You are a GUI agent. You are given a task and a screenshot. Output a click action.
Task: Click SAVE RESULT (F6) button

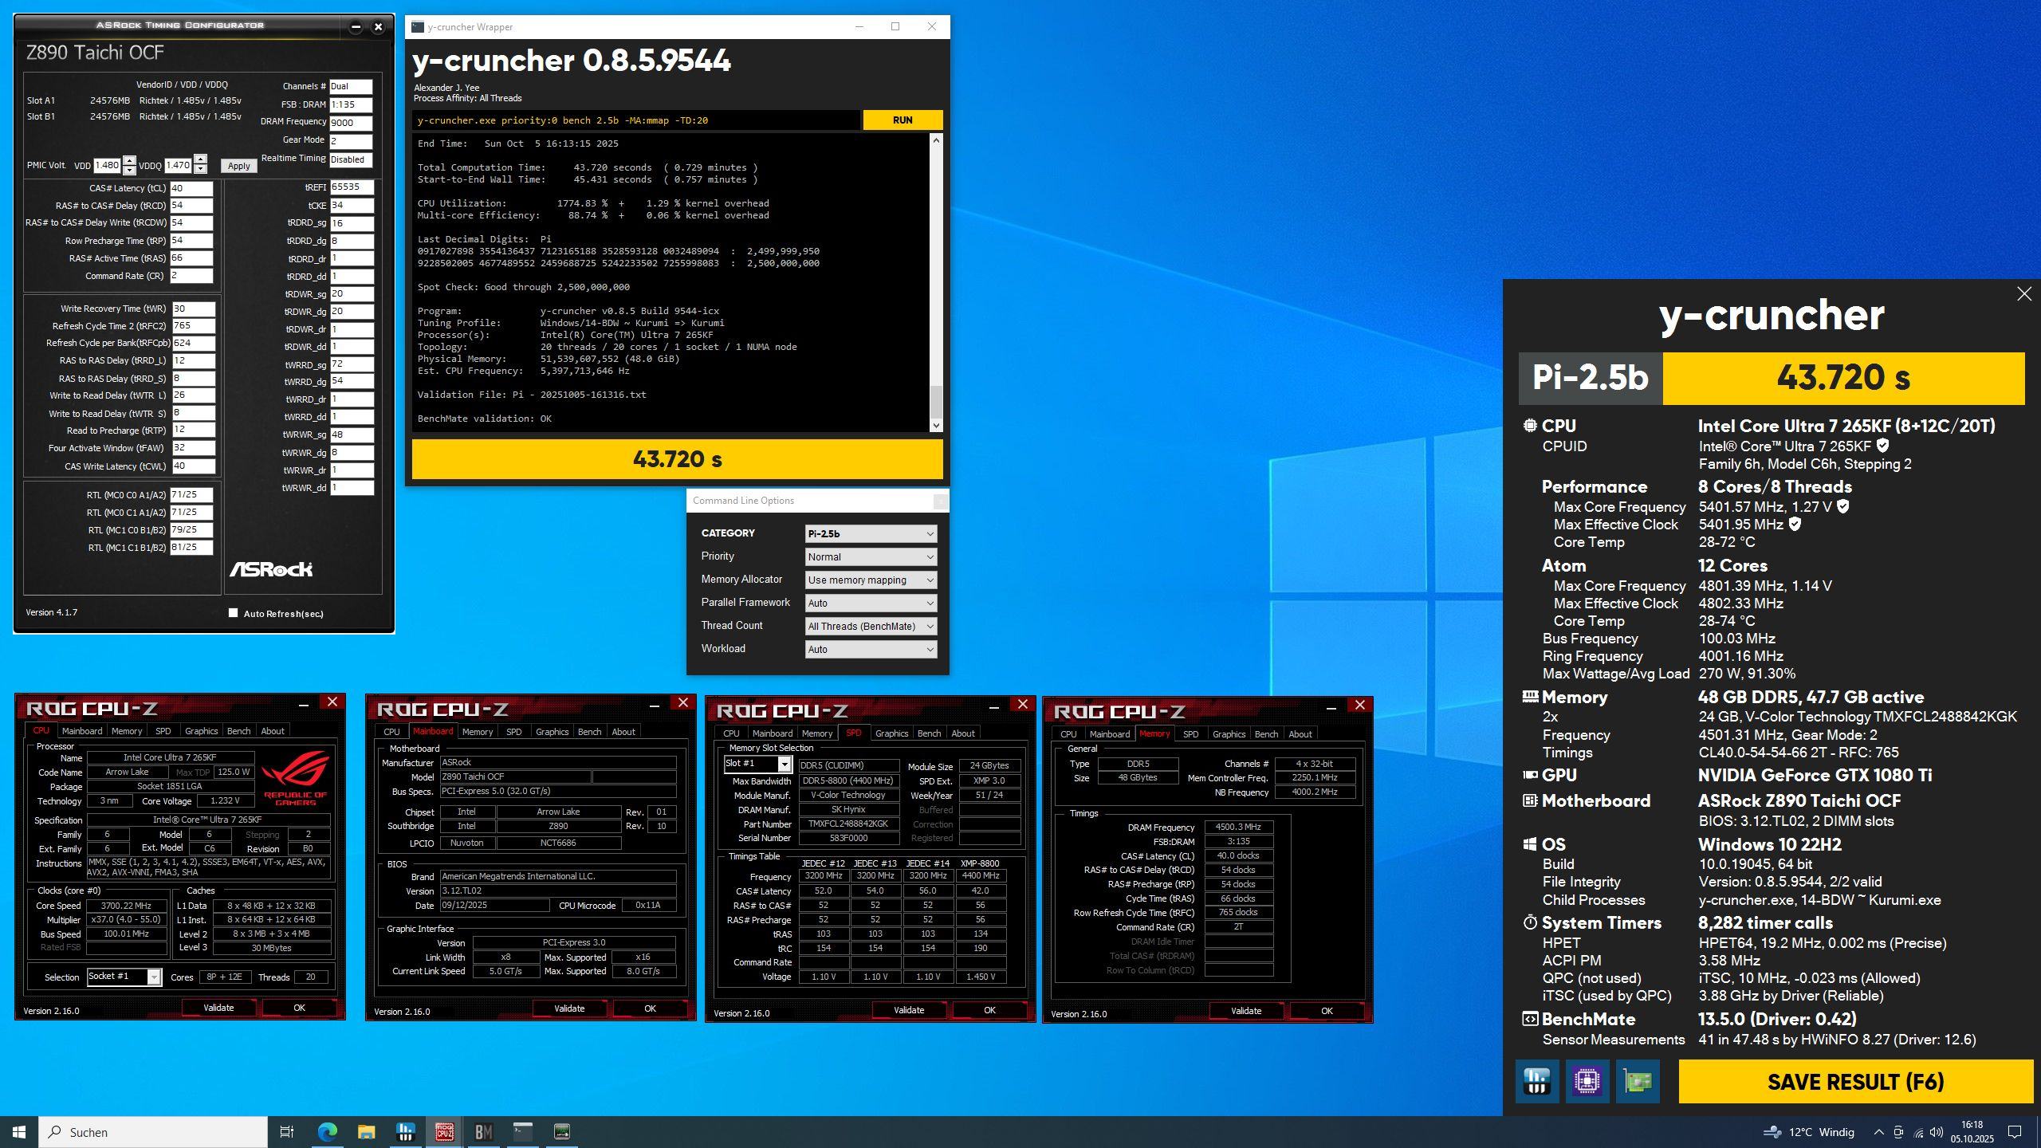[x=1855, y=1082]
